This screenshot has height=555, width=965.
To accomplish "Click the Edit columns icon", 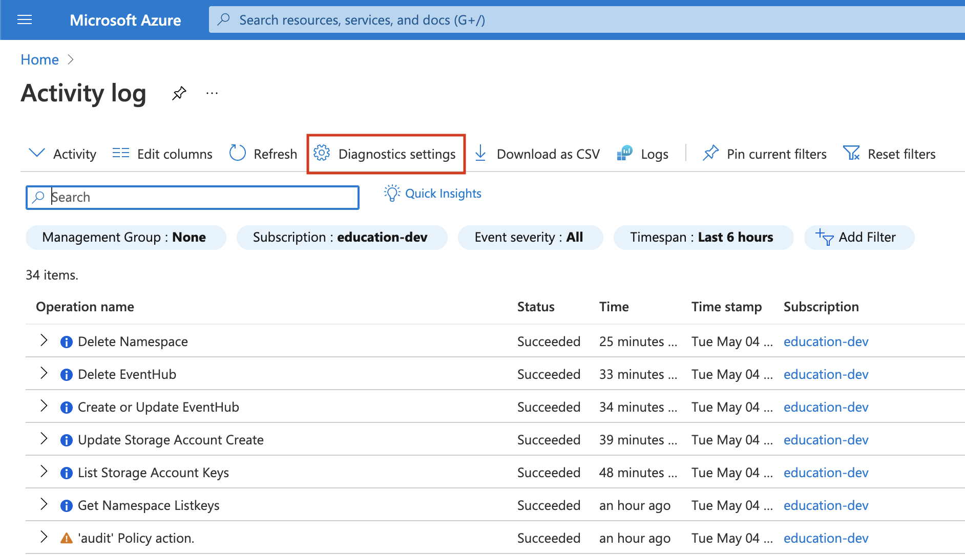I will [x=120, y=153].
